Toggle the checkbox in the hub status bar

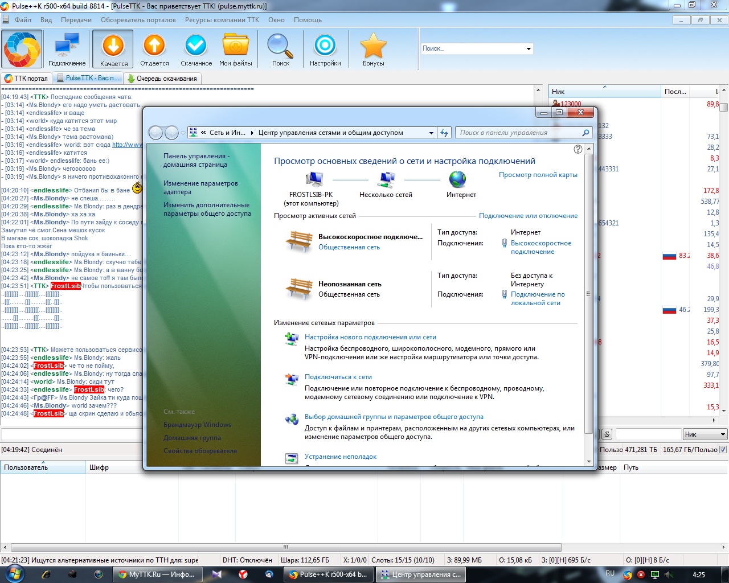point(723,450)
